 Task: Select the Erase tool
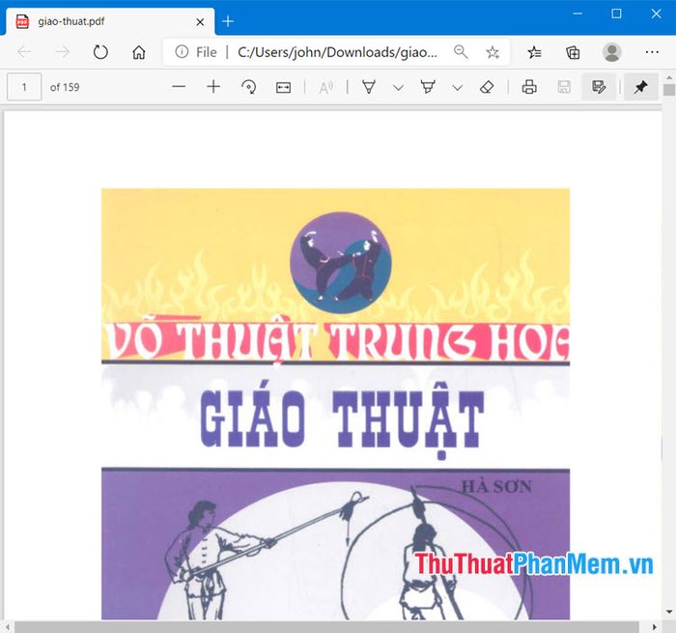(x=487, y=87)
